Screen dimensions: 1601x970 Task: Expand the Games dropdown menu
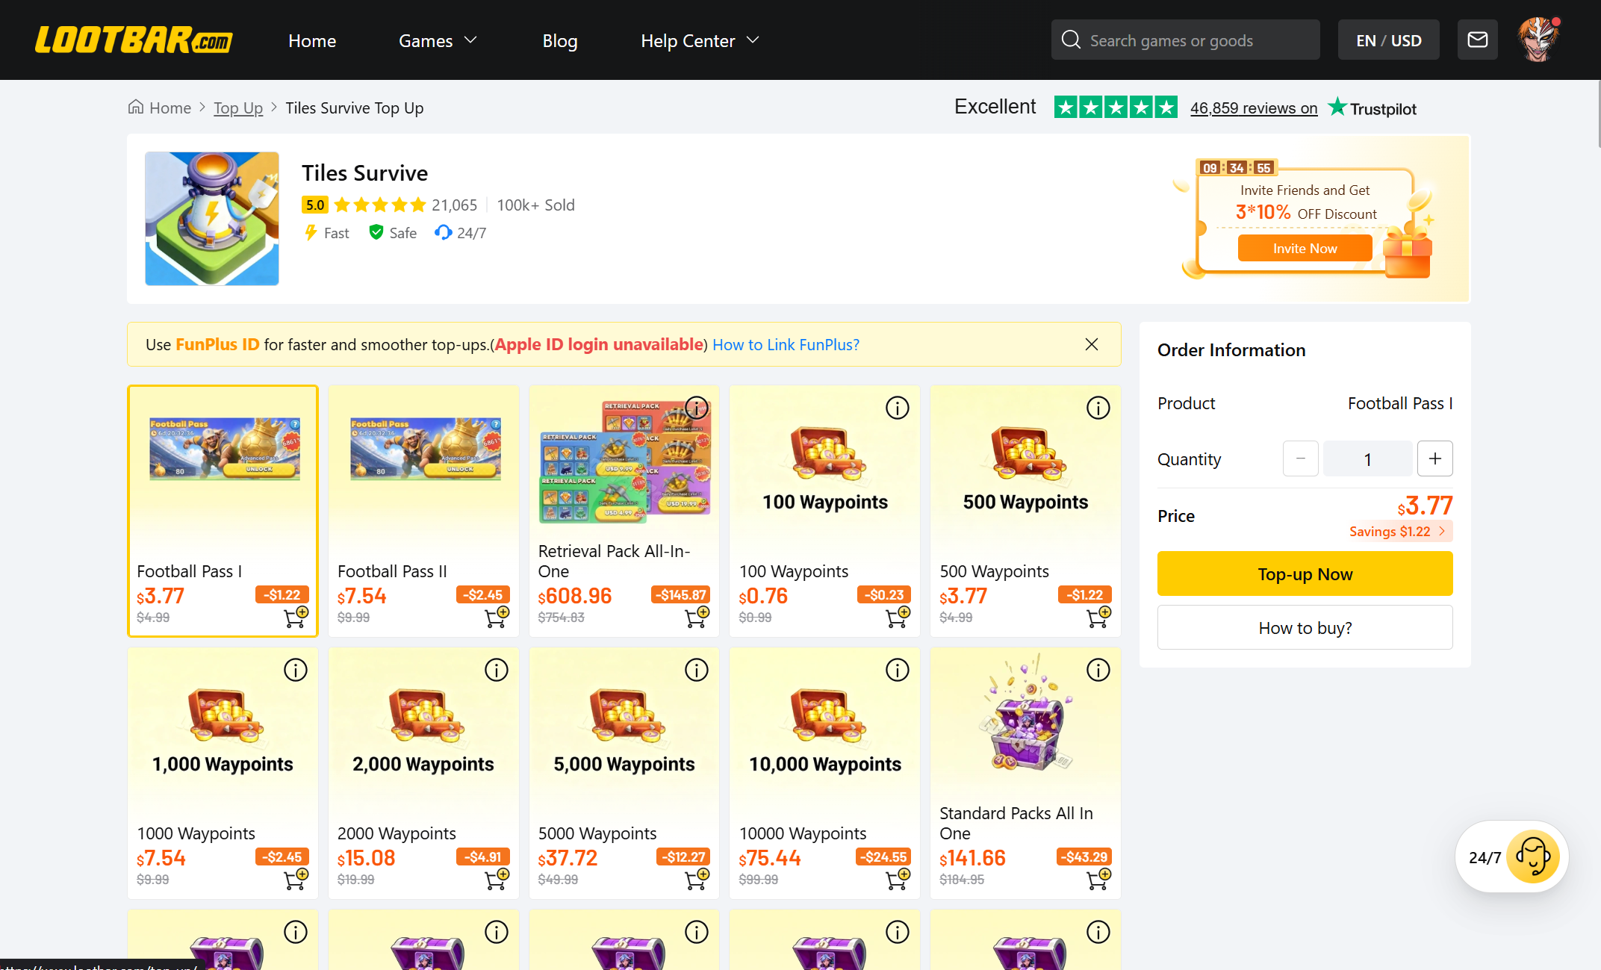pos(438,40)
